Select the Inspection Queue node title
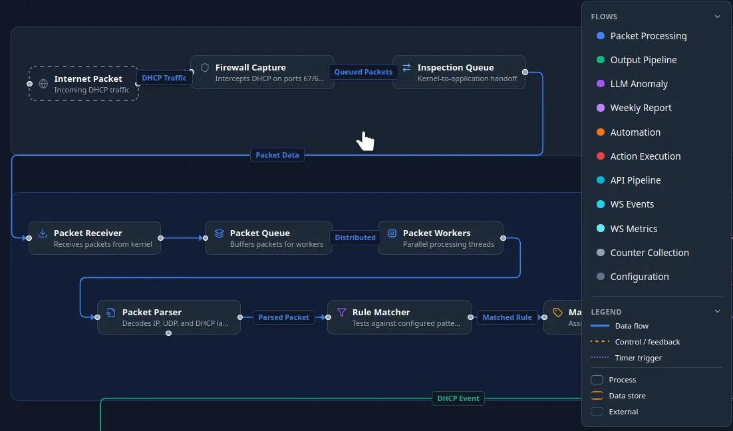This screenshot has height=431, width=733. (456, 67)
